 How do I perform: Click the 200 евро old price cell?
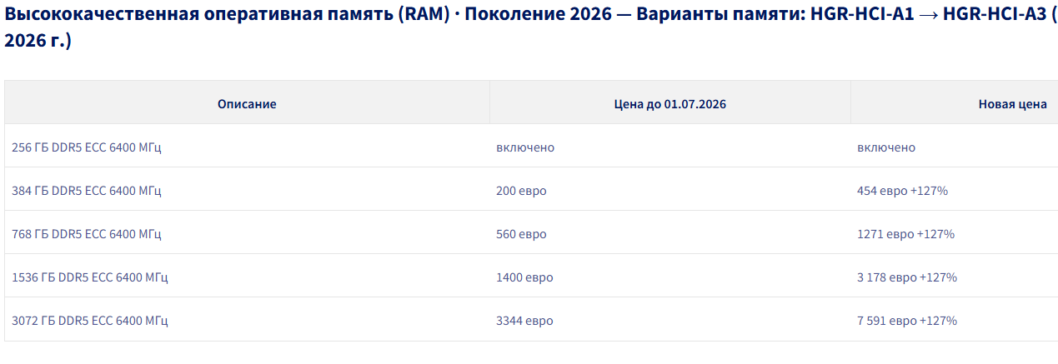tap(521, 191)
